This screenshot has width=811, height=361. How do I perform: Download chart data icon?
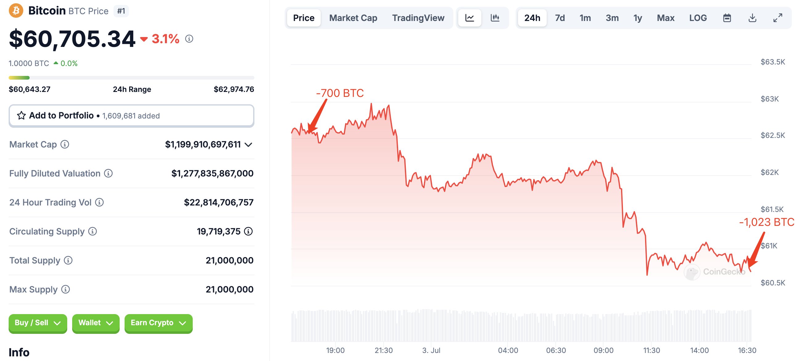pos(752,18)
